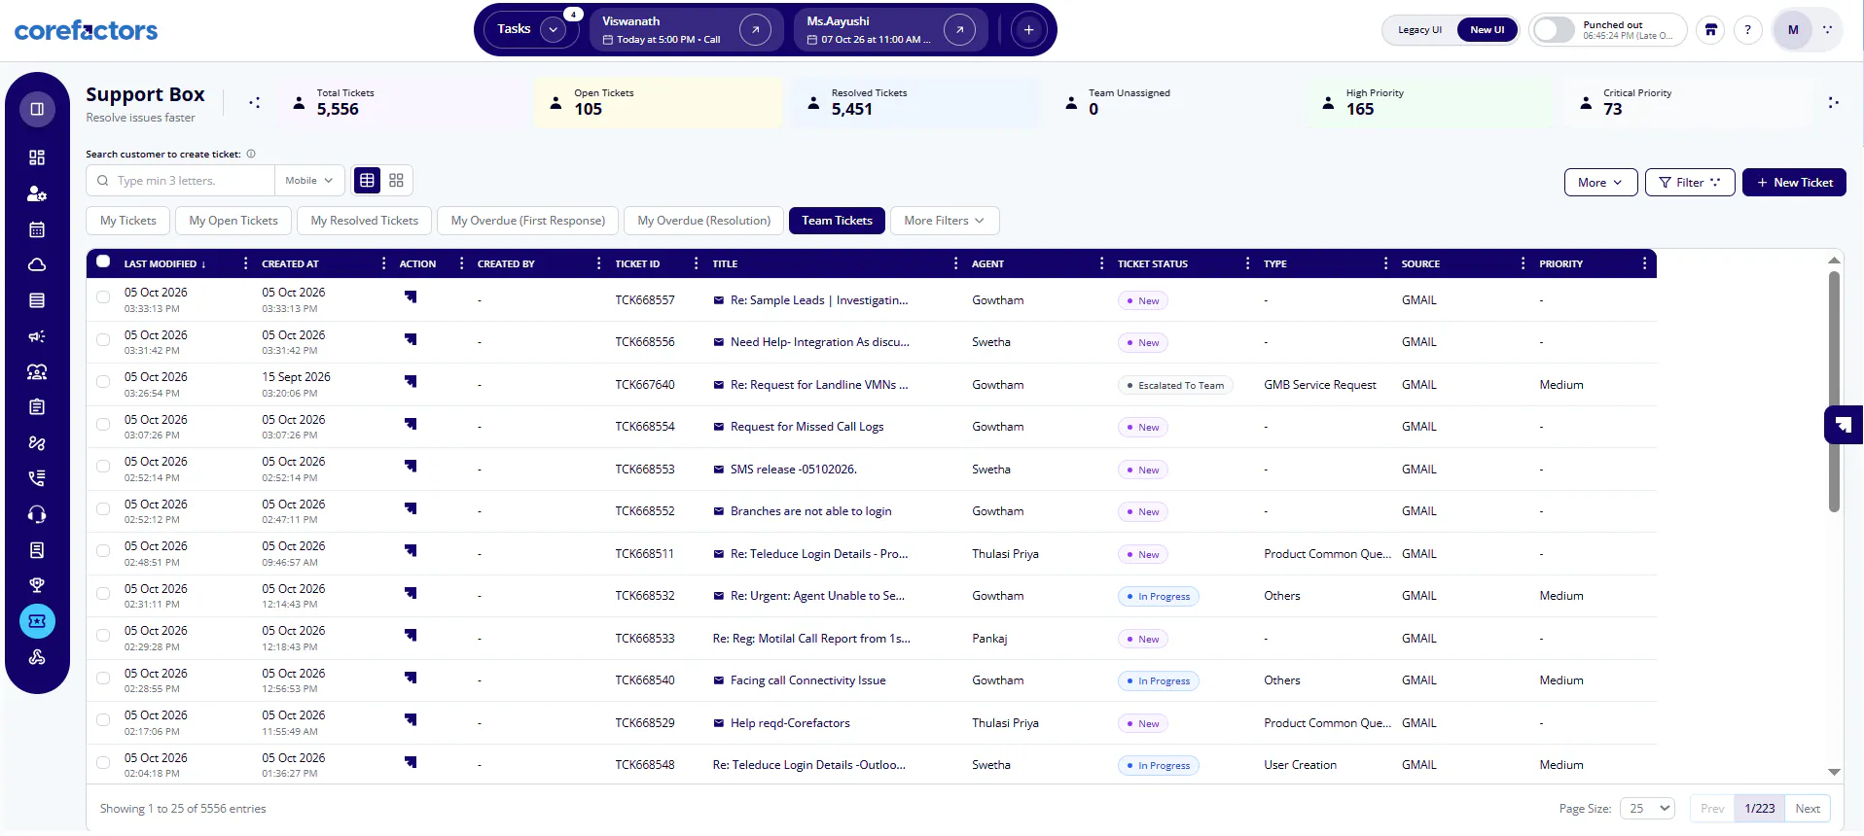The image size is (1864, 836).
Task: Click the vertical table scrollbar
Action: [x=1834, y=391]
